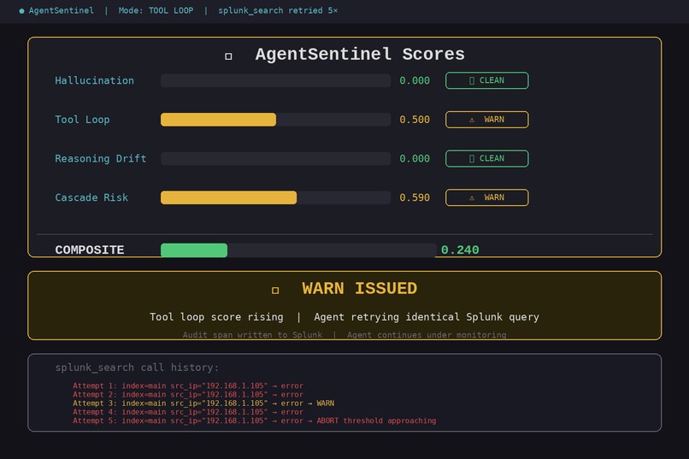This screenshot has height=459, width=689.
Task: Click the CLEAN badge for Hallucination
Action: pos(487,80)
